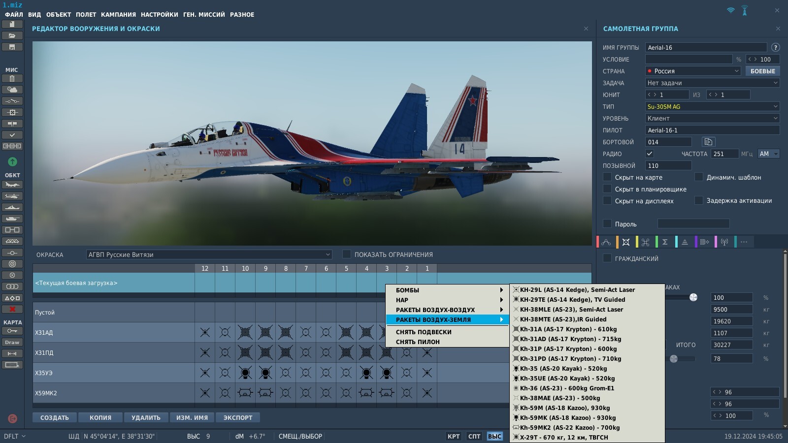This screenshot has height=443, width=788.
Task: Click the weather cloud icon in left toolbar
Action: (x=12, y=90)
